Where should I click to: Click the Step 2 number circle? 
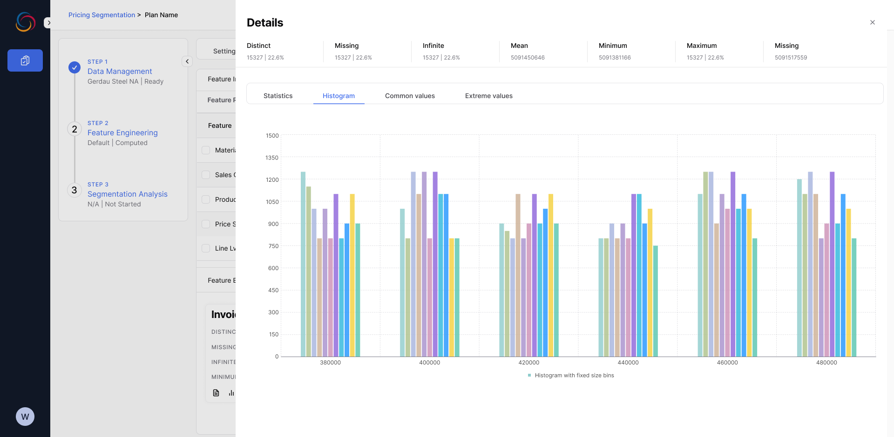pos(74,129)
